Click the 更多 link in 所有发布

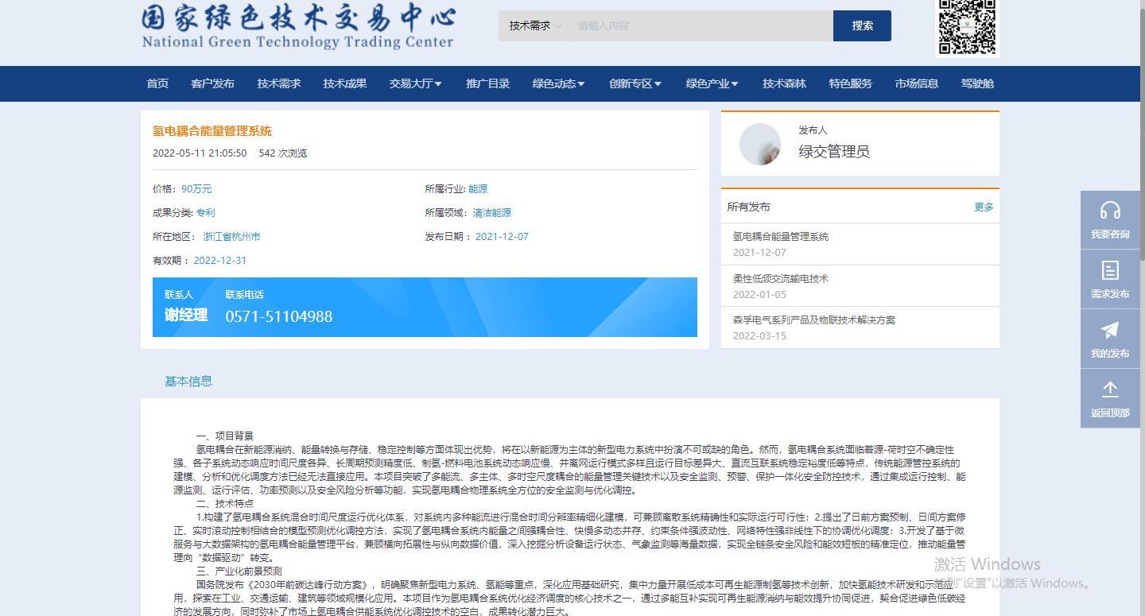click(984, 207)
